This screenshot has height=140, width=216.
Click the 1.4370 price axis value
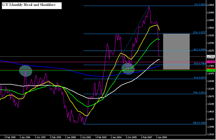click(x=210, y=119)
